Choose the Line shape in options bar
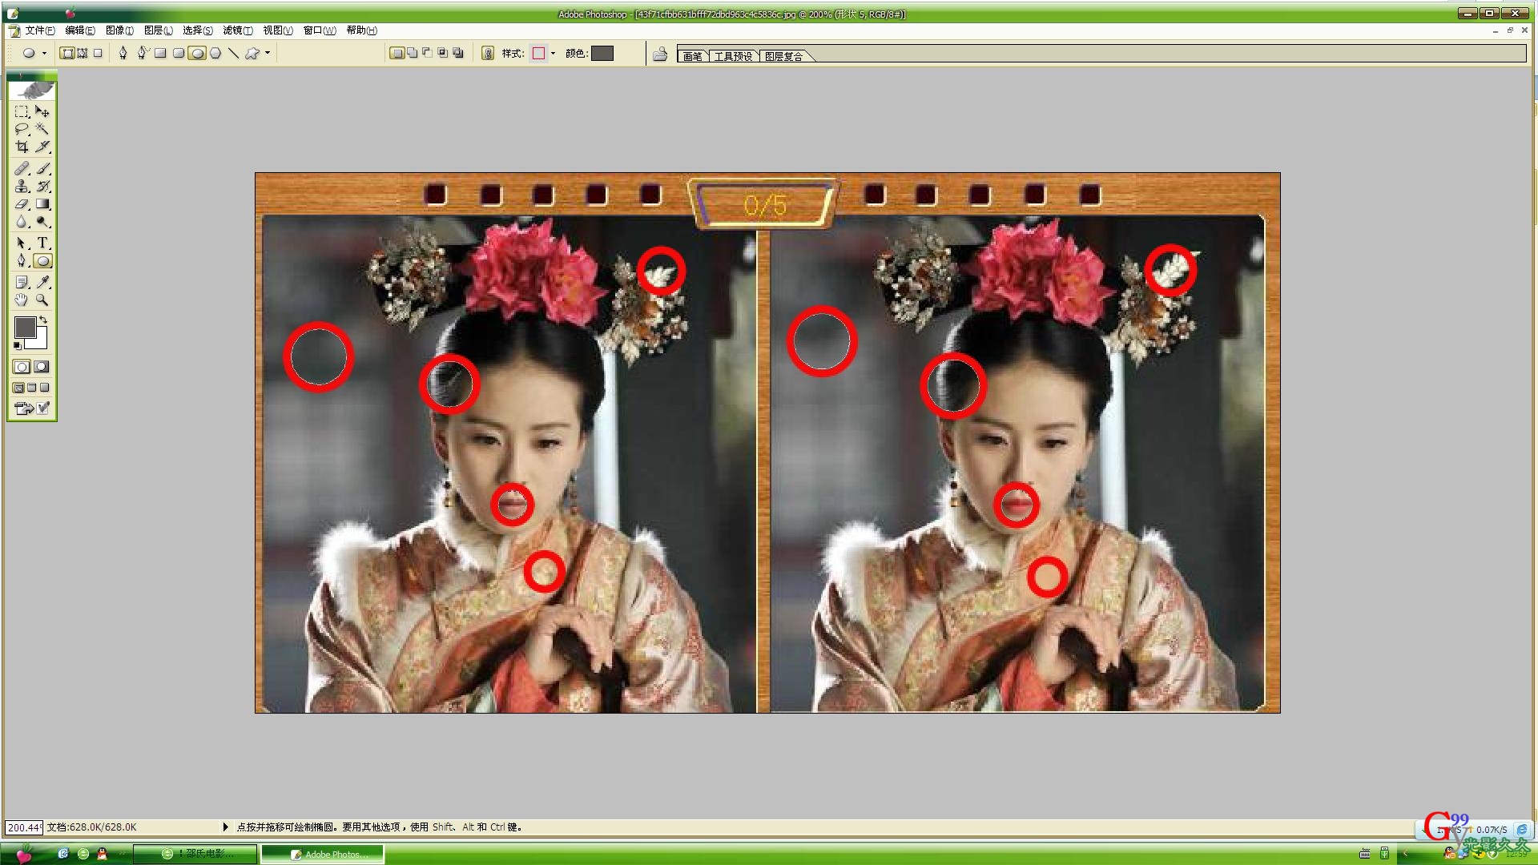 (233, 54)
